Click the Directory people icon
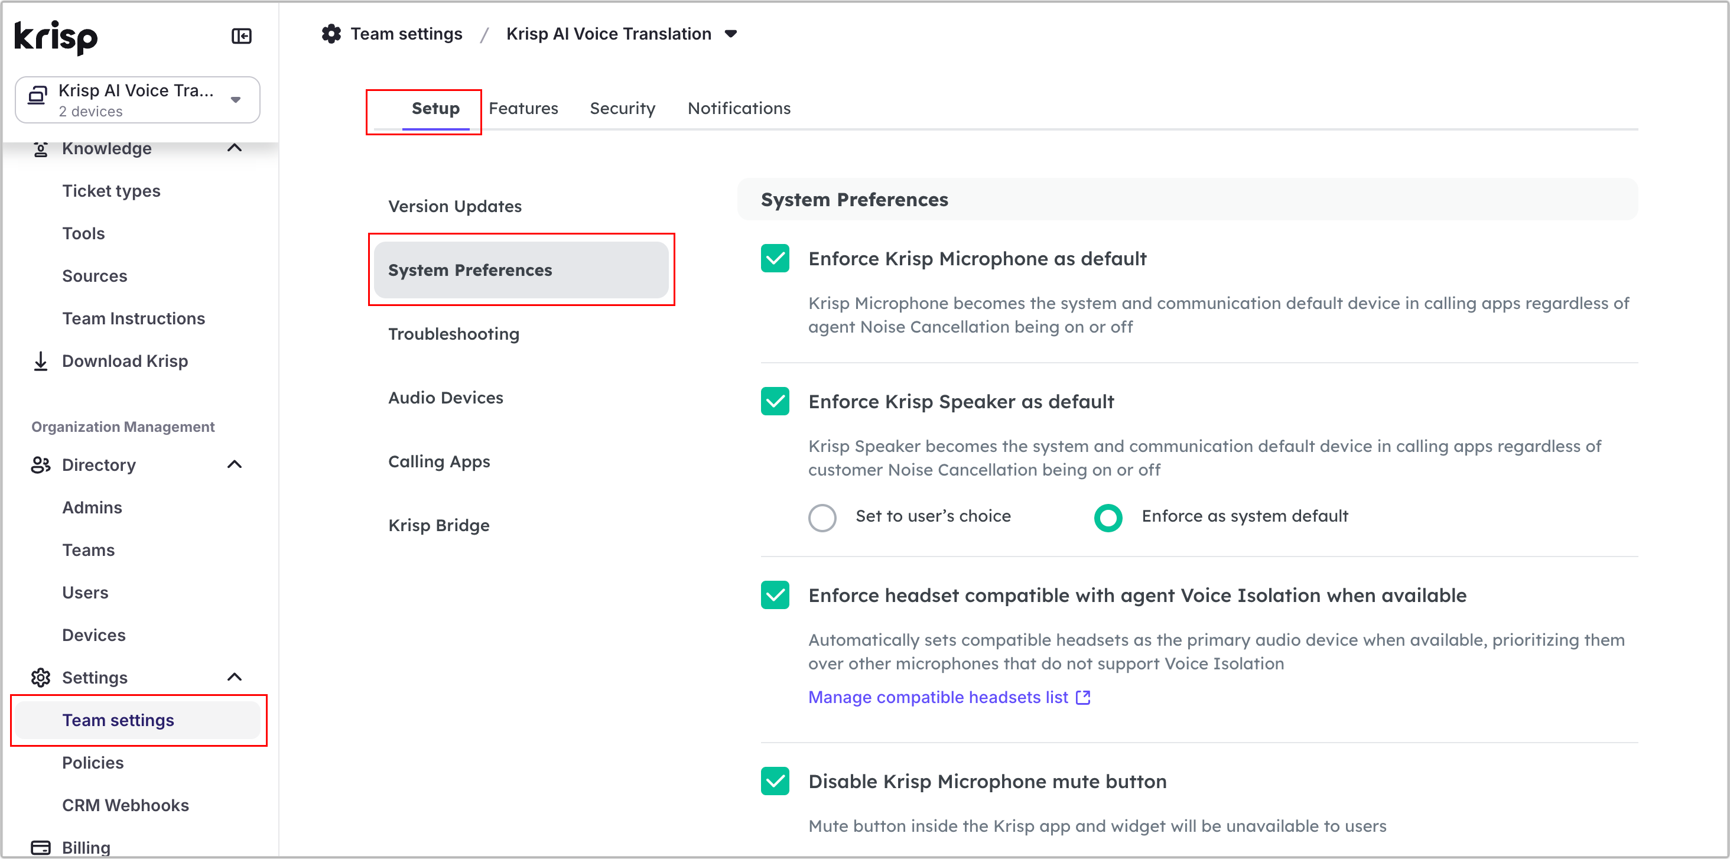This screenshot has width=1730, height=859. coord(40,465)
